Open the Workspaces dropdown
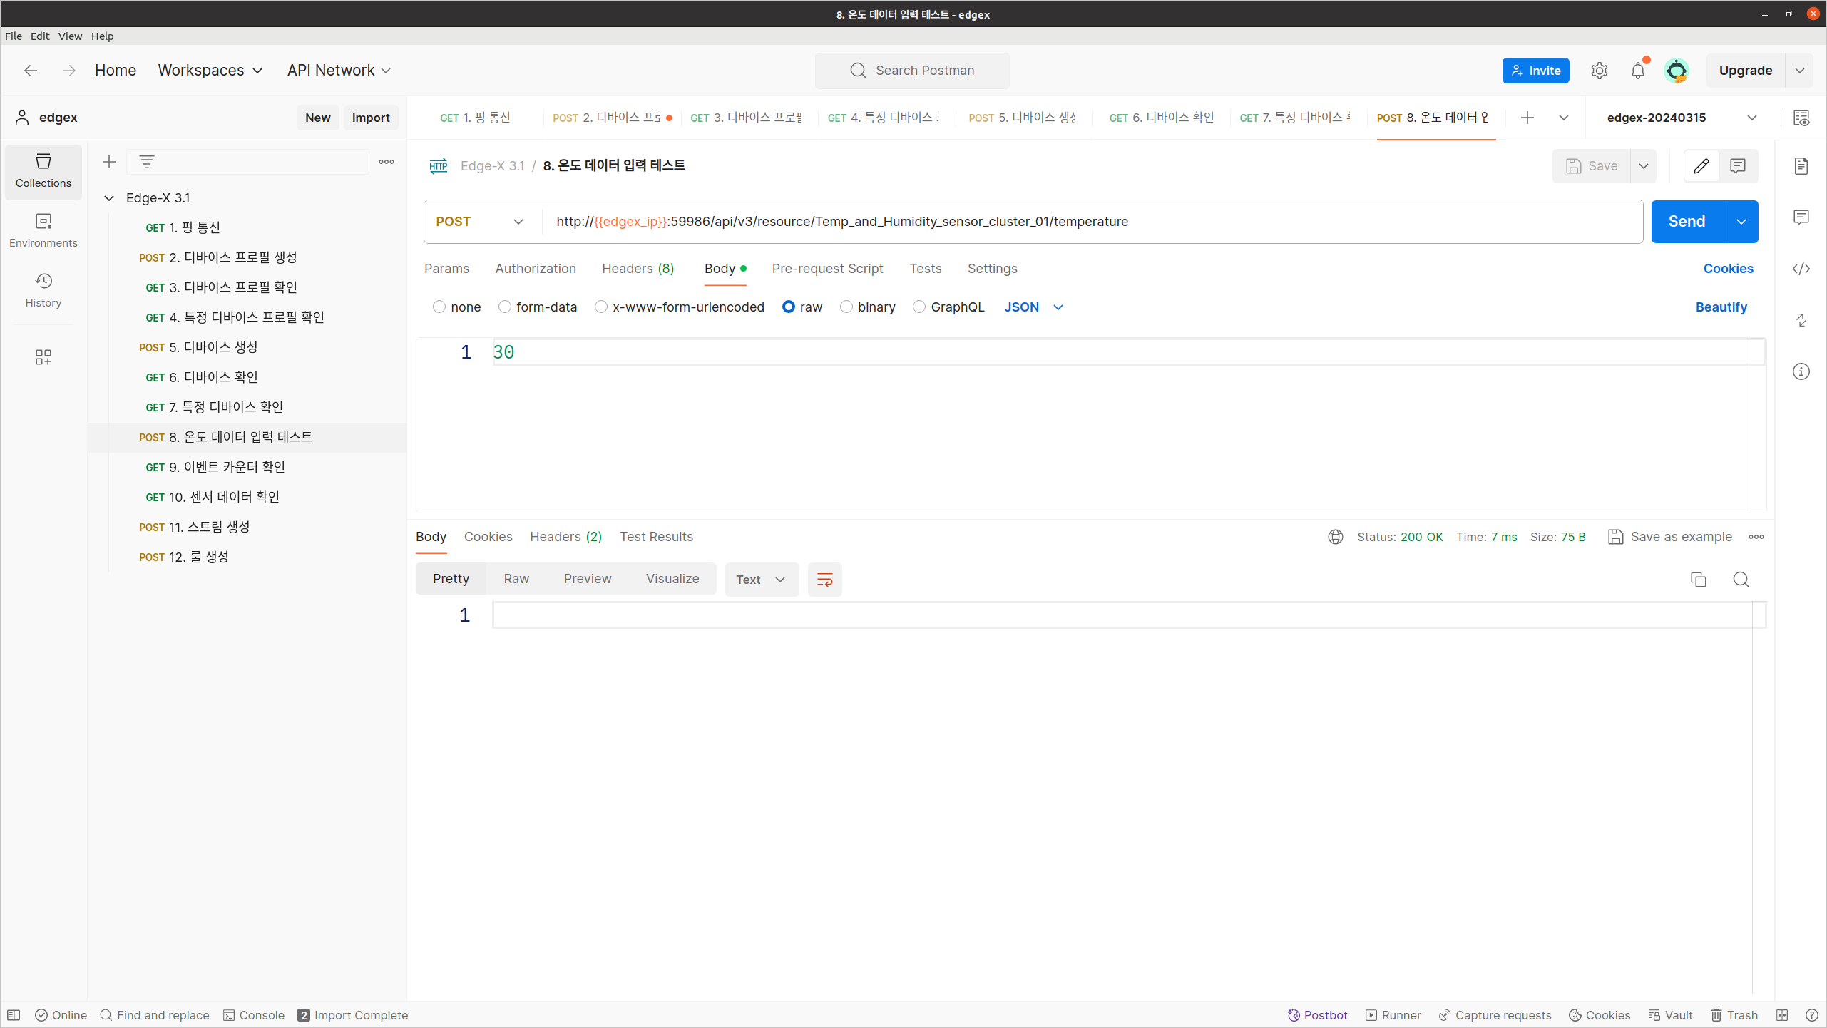Image resolution: width=1827 pixels, height=1028 pixels. point(210,71)
